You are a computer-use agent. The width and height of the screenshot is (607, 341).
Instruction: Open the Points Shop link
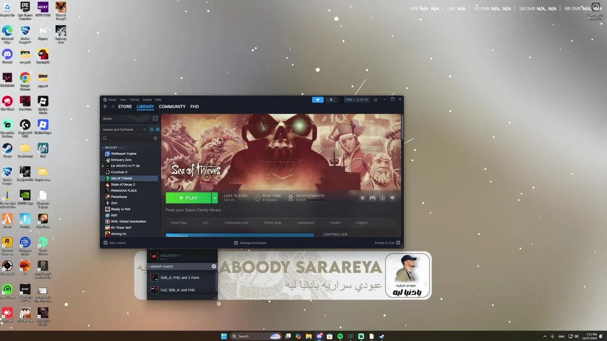[273, 223]
